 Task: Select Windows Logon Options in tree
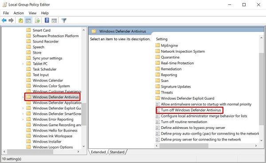53,147
